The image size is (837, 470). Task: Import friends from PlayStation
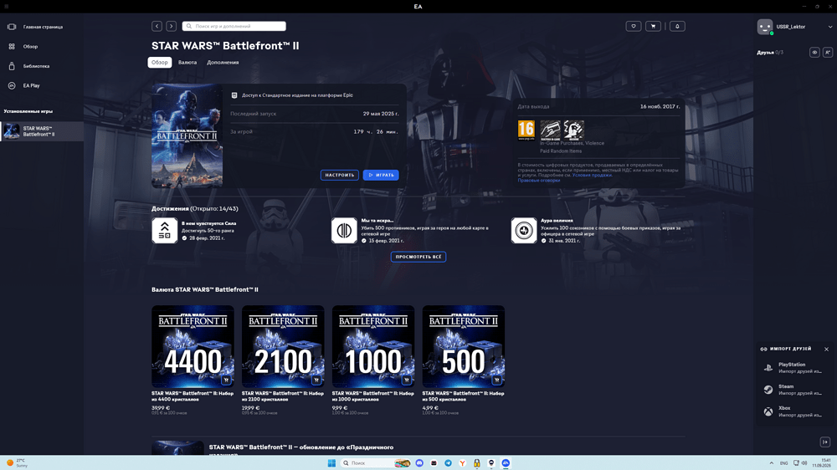click(x=795, y=368)
